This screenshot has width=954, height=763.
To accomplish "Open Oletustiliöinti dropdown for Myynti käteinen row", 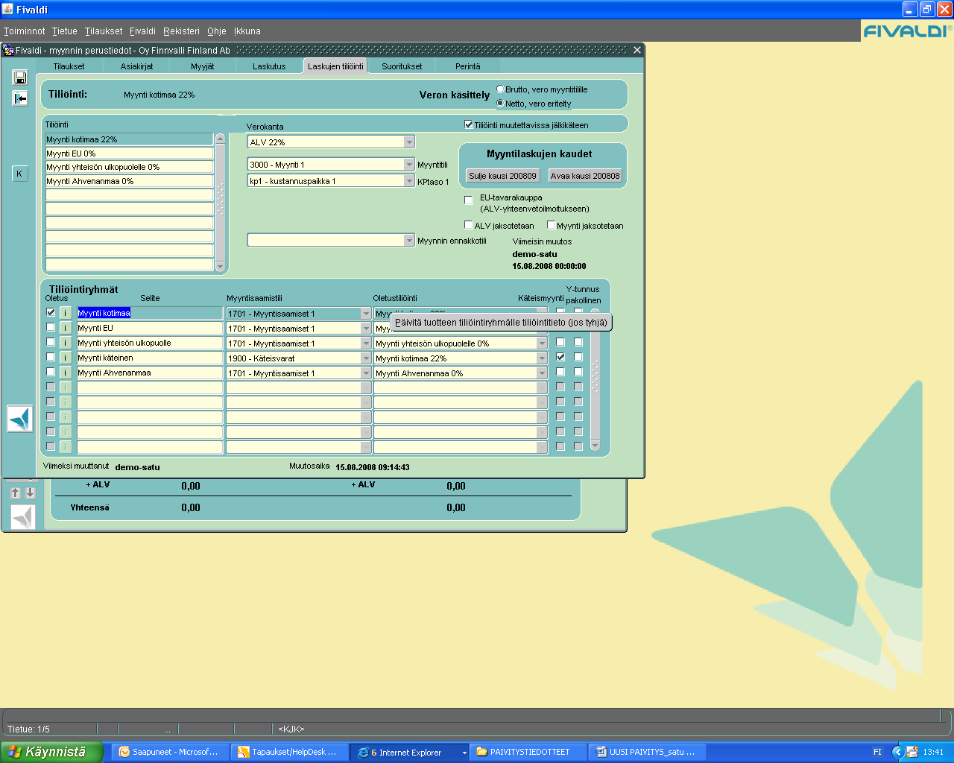I will [542, 358].
